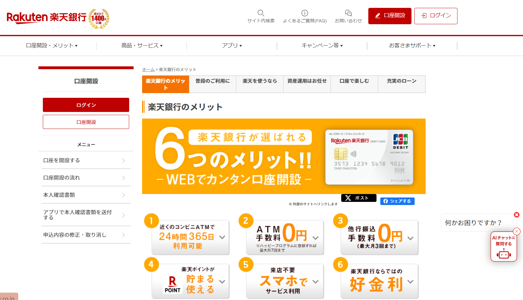
Task: Open よくあるご質問(FAQ) info icon
Action: click(305, 13)
